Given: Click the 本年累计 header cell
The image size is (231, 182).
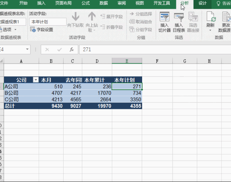Looking at the screenshot, I should coord(97,80).
